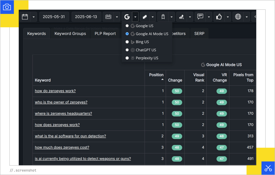Click the Google search engine icon
The image size is (275, 175).
[x=127, y=17]
